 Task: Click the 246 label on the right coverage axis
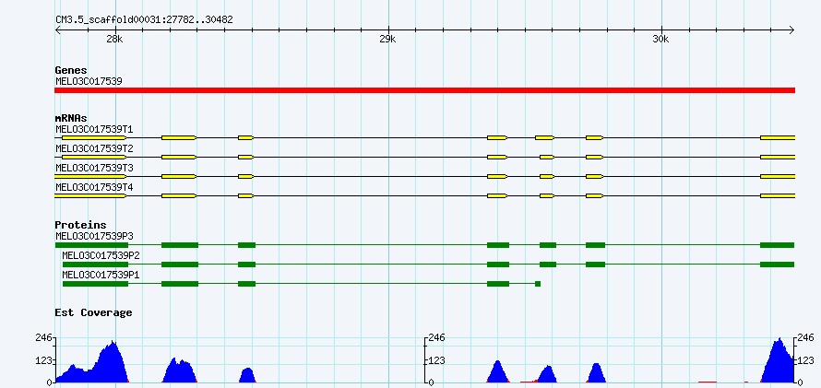(x=806, y=338)
